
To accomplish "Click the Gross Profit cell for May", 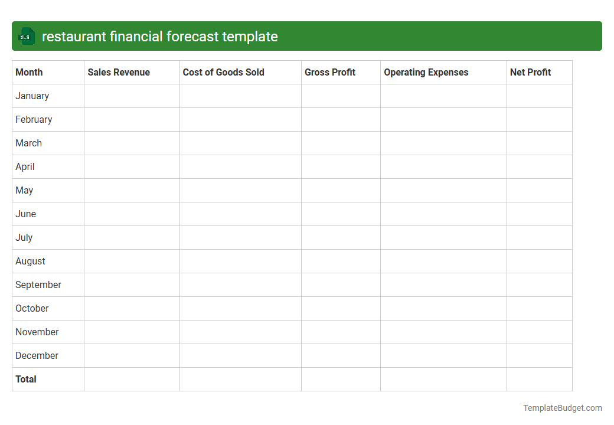I will (x=341, y=190).
